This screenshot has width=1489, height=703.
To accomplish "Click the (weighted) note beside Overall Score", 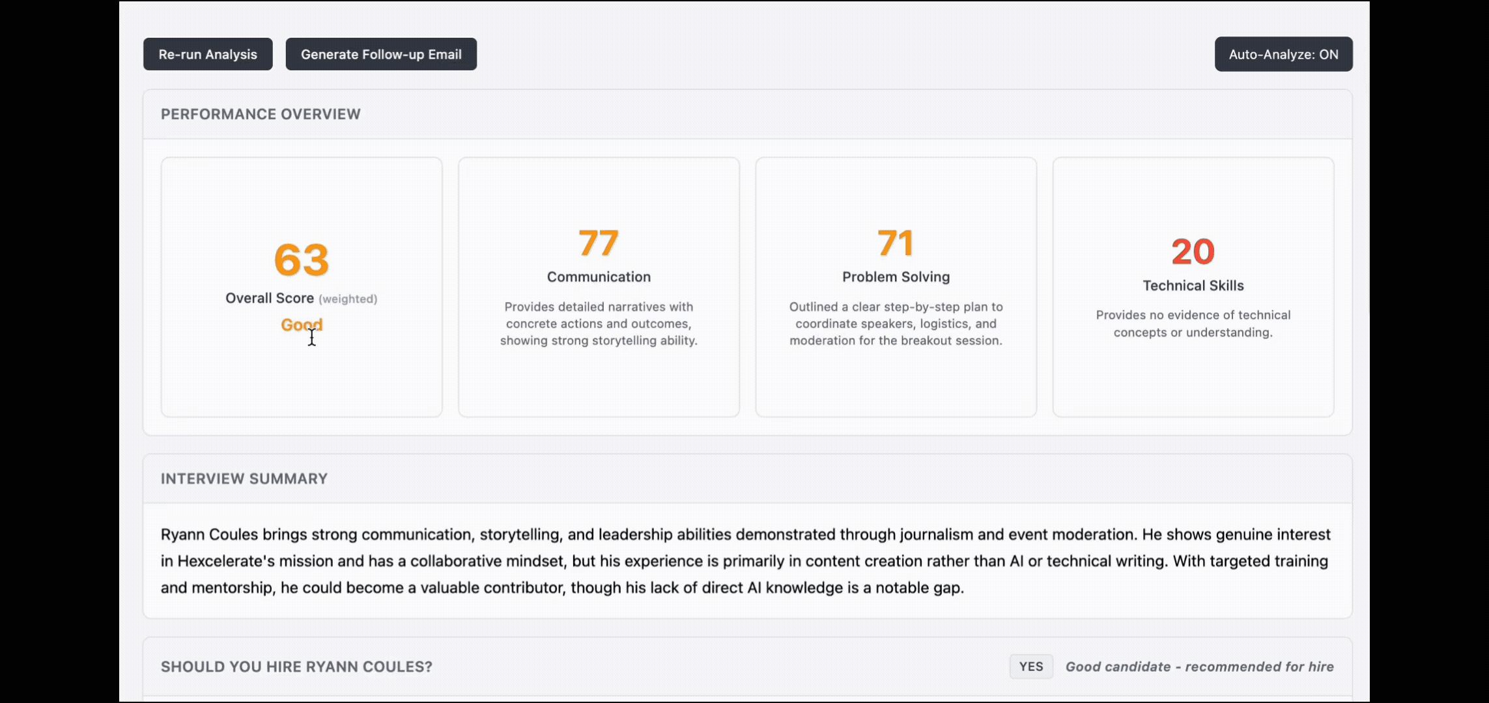I will coord(348,299).
